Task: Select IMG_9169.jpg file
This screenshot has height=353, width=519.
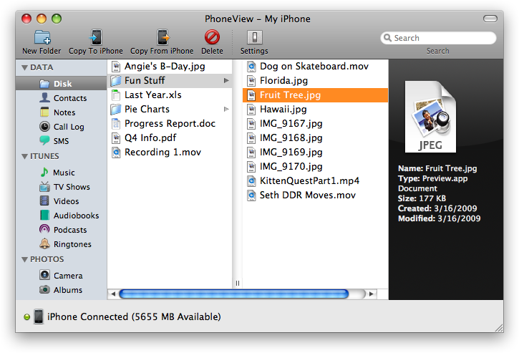Action: click(x=316, y=152)
